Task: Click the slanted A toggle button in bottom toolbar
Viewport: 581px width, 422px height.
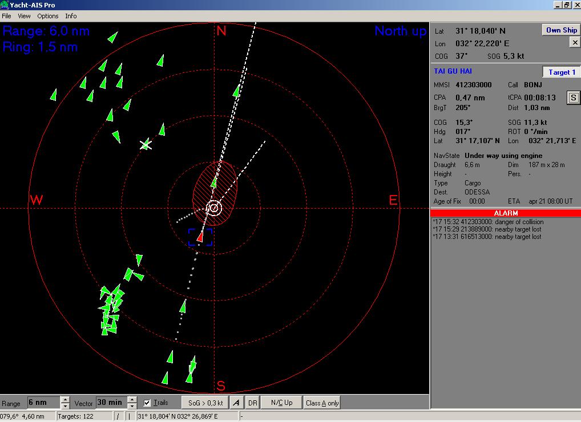Action: 236,403
